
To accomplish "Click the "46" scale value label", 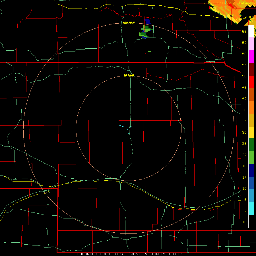I will coord(244,88).
